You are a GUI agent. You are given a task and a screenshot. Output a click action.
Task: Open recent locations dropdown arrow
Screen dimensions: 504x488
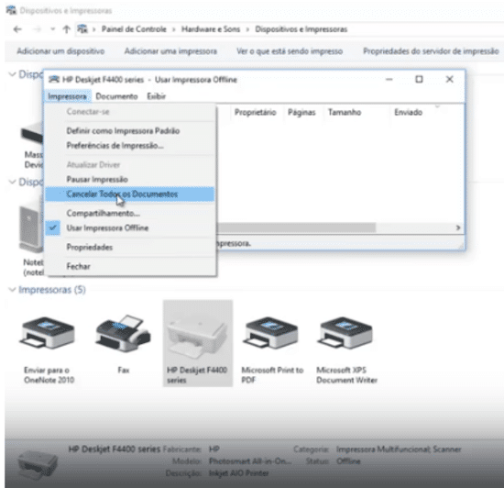[x=53, y=29]
